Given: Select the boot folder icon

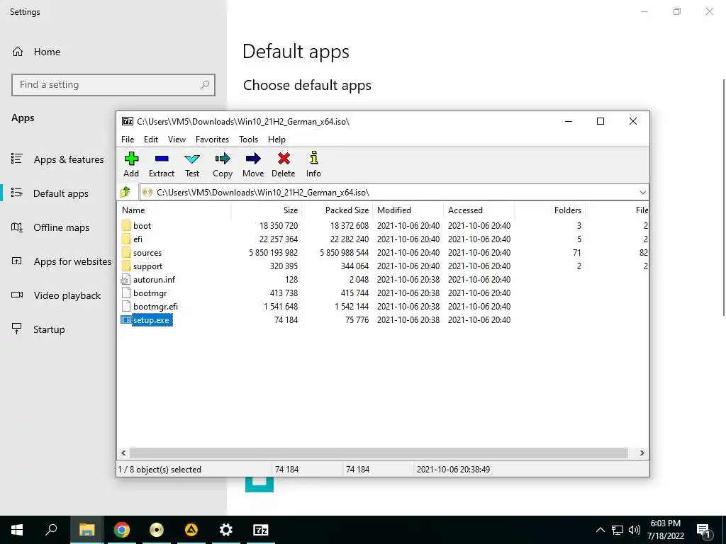Looking at the screenshot, I should [x=126, y=226].
